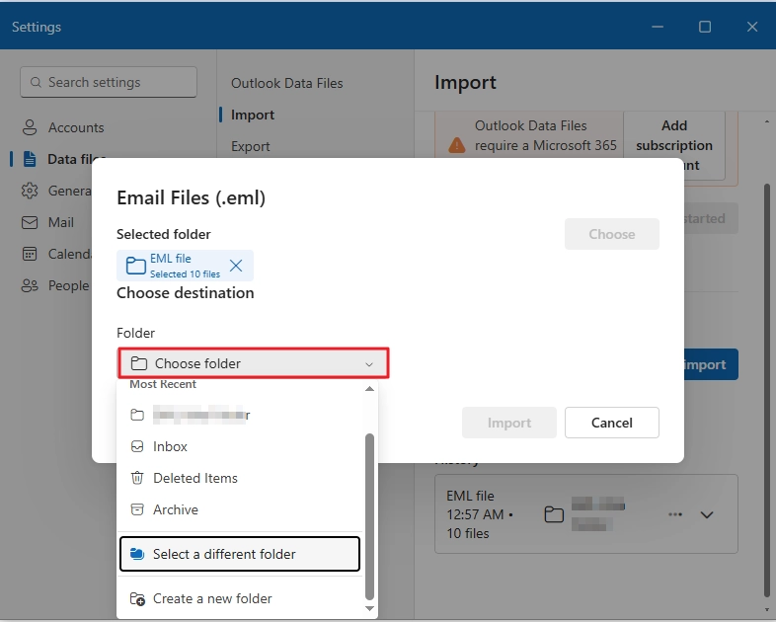The width and height of the screenshot is (776, 622).
Task: Click the Calendar grid icon
Action: (30, 255)
